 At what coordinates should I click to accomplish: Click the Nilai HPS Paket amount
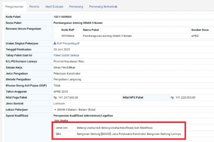click(183, 97)
